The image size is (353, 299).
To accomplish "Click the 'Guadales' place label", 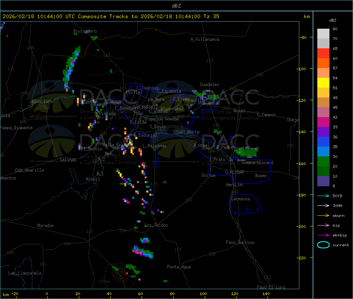I will (209, 84).
